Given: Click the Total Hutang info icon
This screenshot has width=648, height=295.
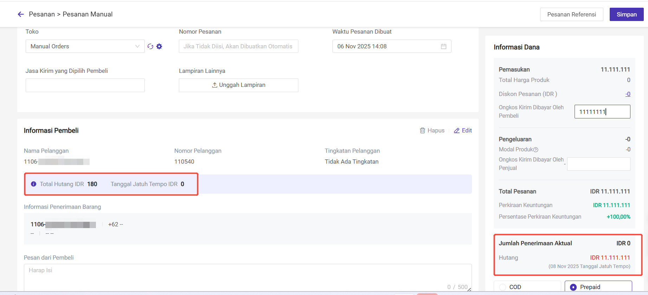Looking at the screenshot, I should pyautogui.click(x=34, y=184).
